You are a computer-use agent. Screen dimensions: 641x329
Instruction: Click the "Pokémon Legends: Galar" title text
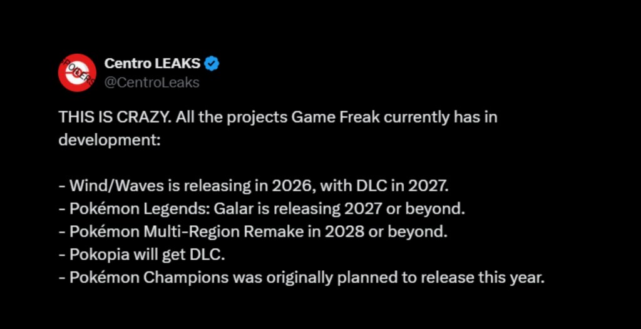point(160,208)
